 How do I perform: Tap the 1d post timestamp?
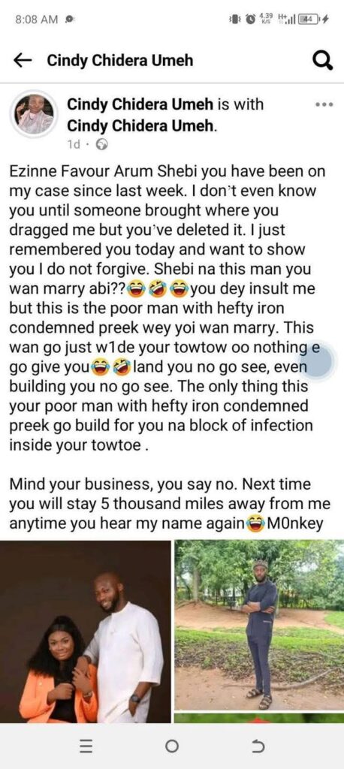tap(73, 145)
